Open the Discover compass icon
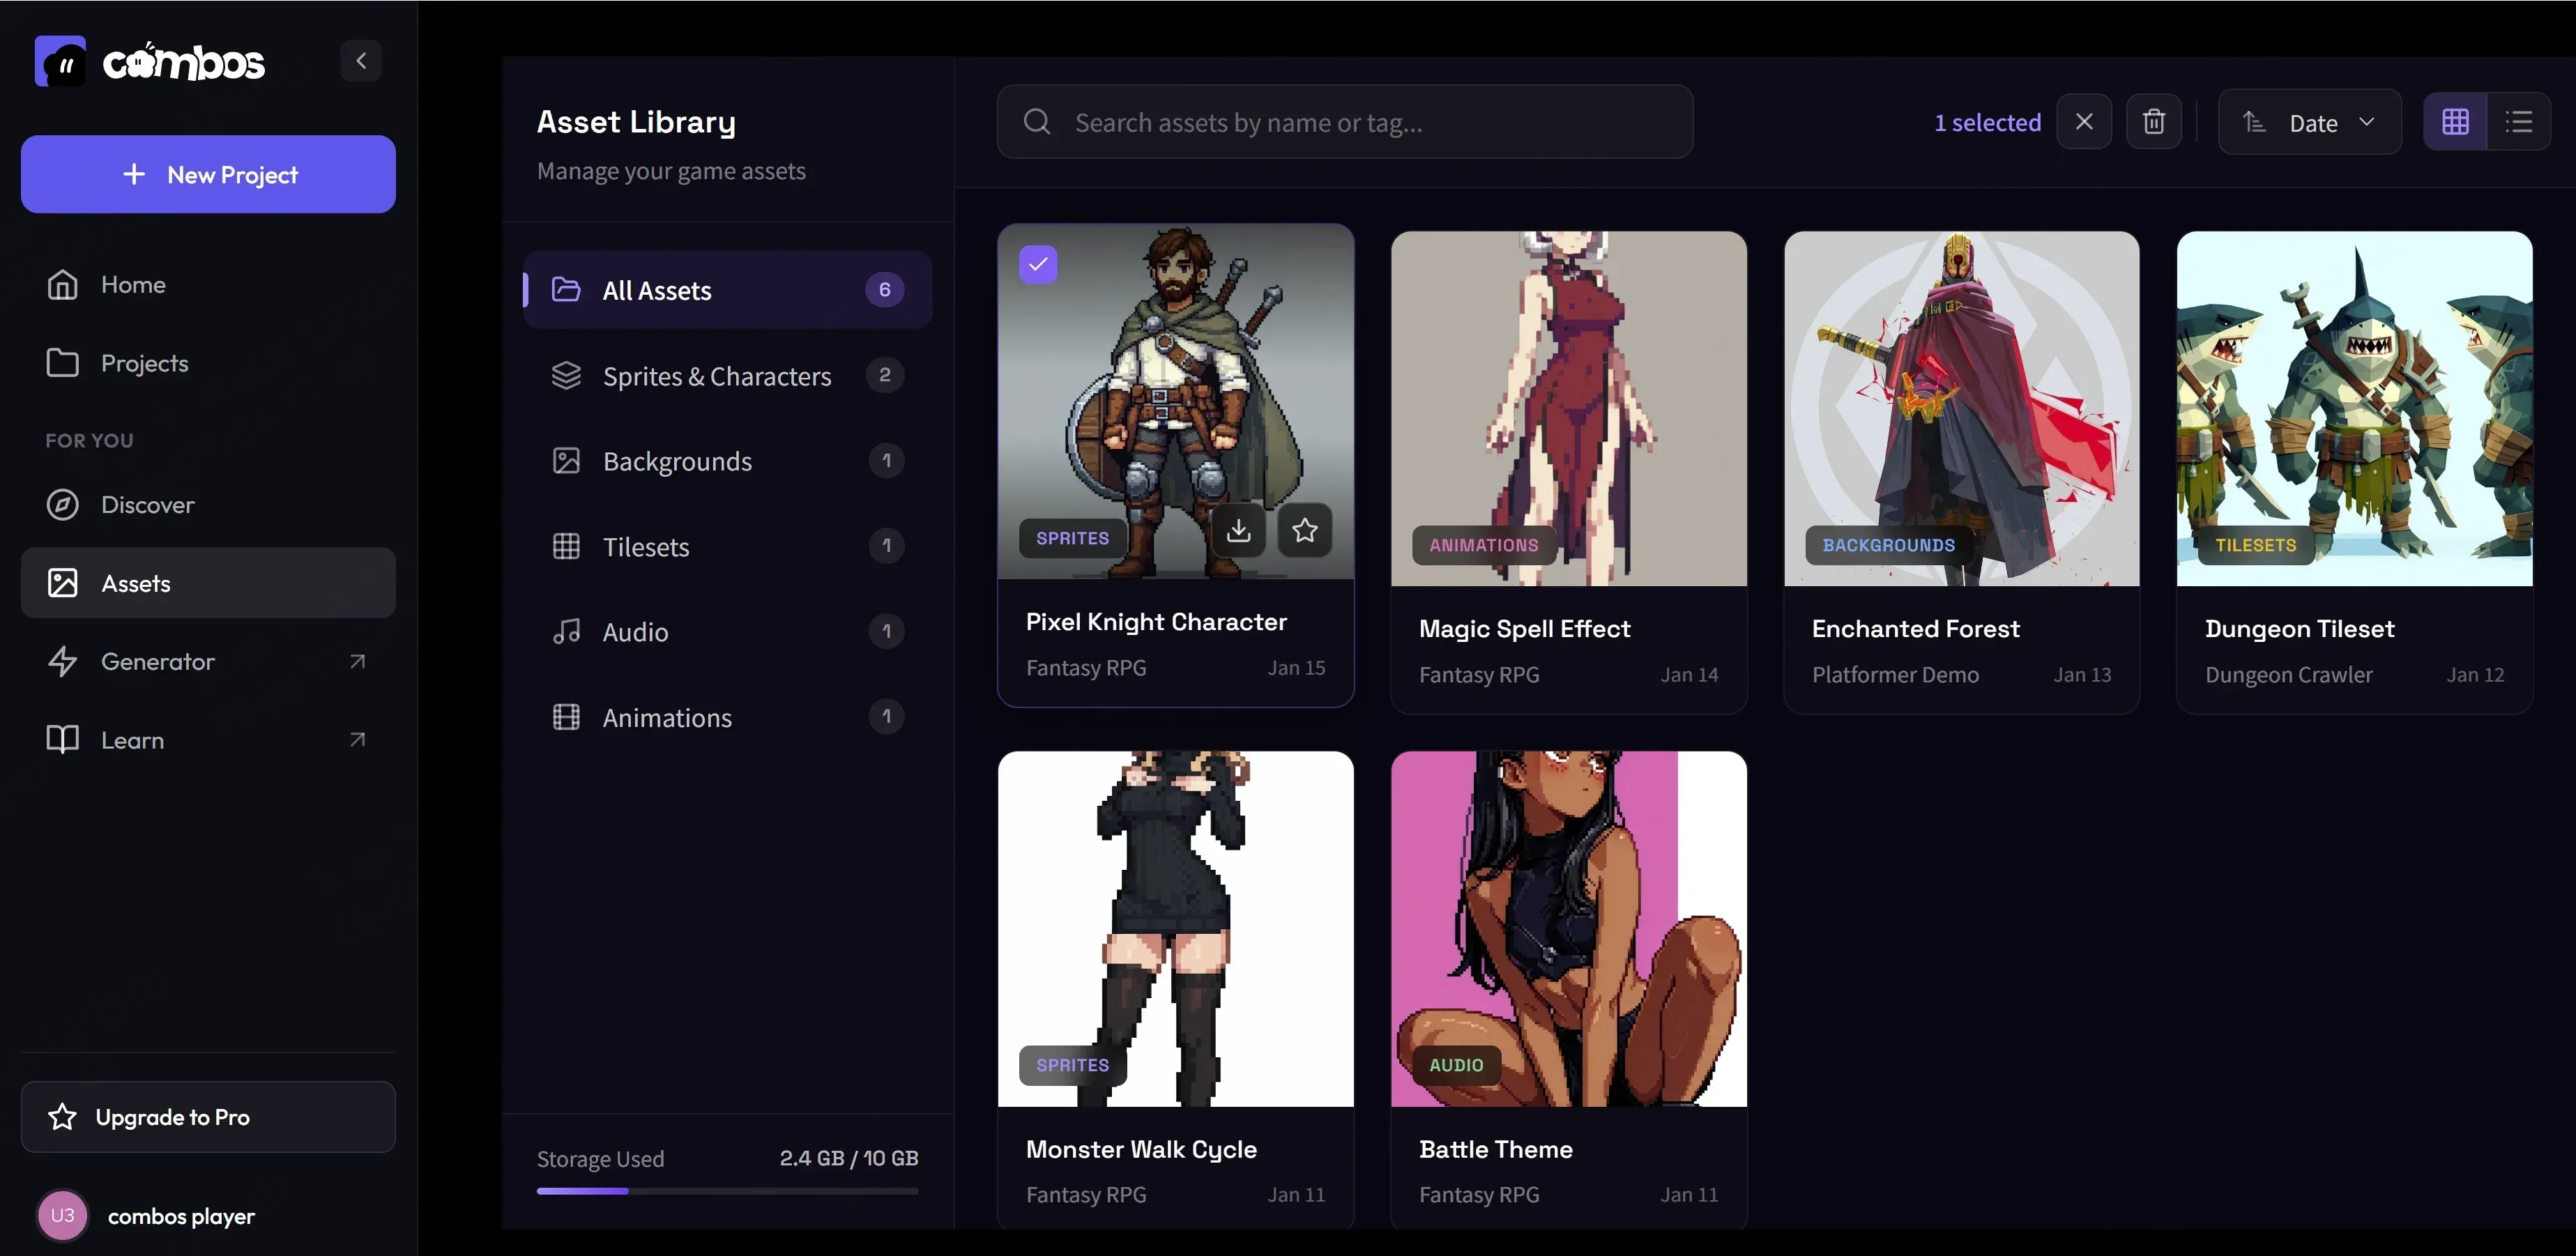This screenshot has width=2576, height=1256. (x=63, y=505)
